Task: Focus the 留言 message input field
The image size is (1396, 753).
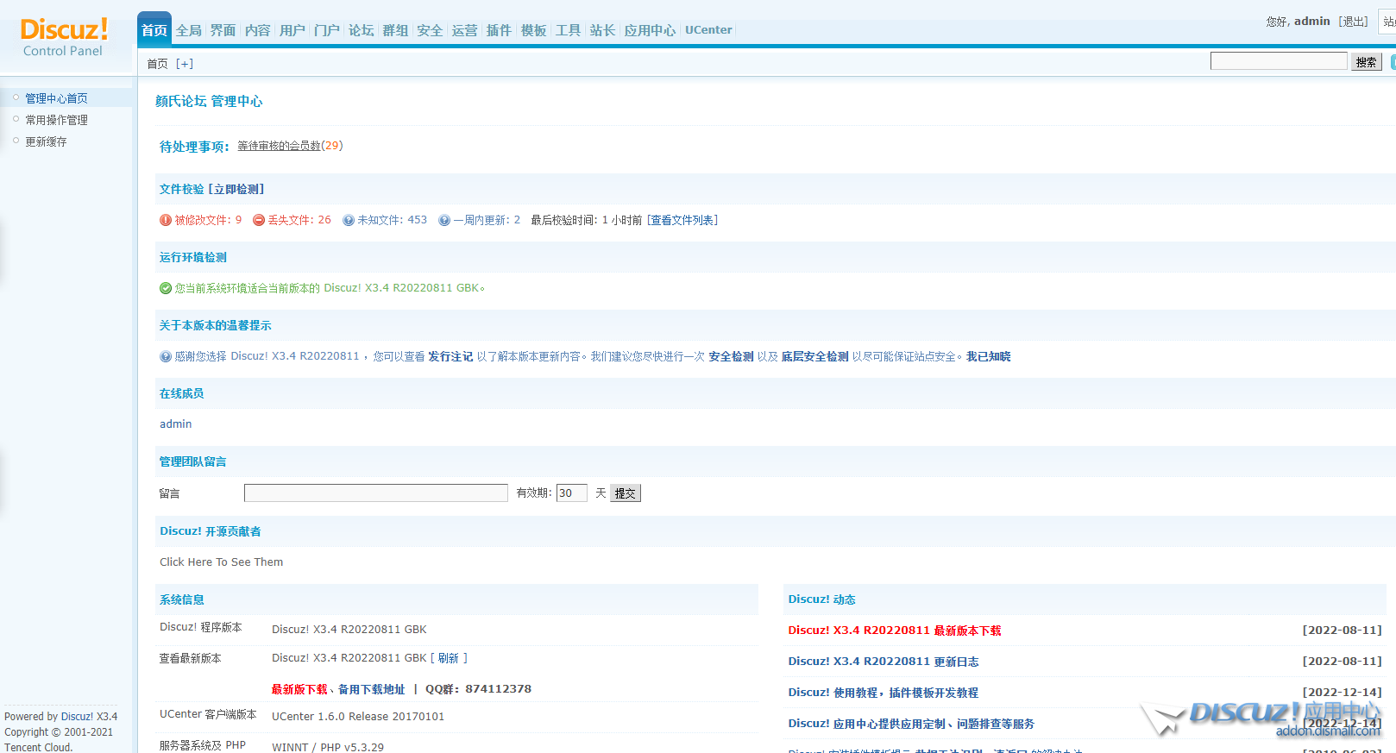Action: 376,493
